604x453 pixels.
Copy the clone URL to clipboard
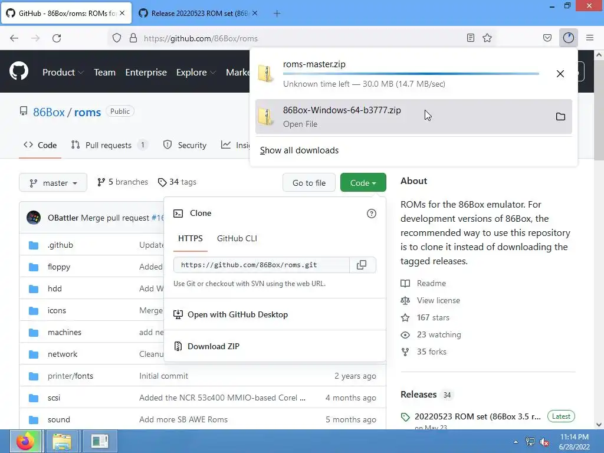[x=362, y=265]
